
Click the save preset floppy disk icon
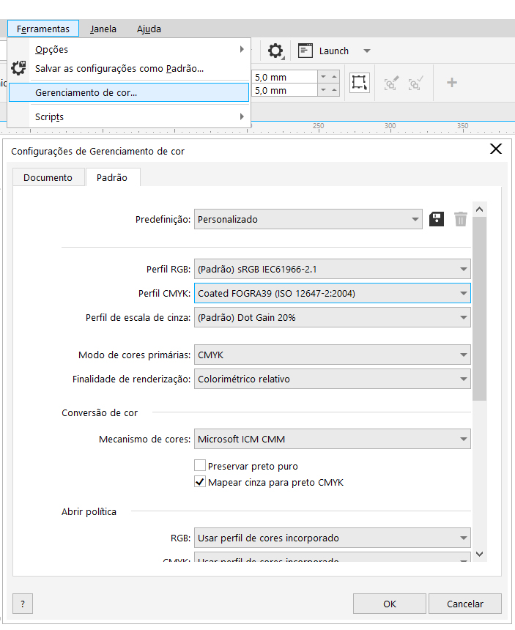[x=437, y=219]
